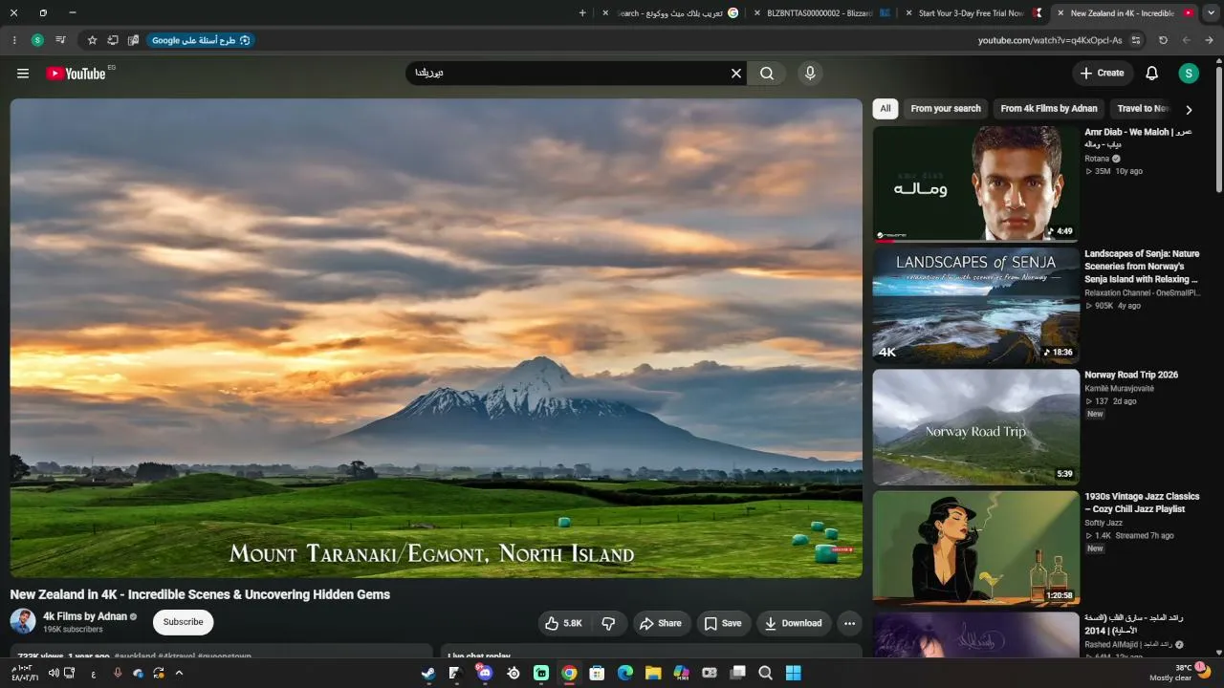The image size is (1224, 688).
Task: Save the video to a playlist
Action: pos(723,623)
